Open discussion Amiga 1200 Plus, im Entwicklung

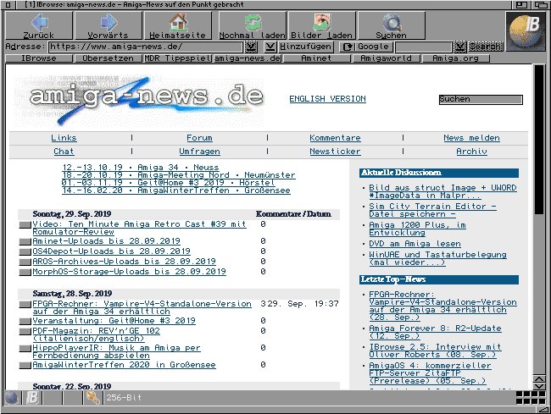(417, 229)
